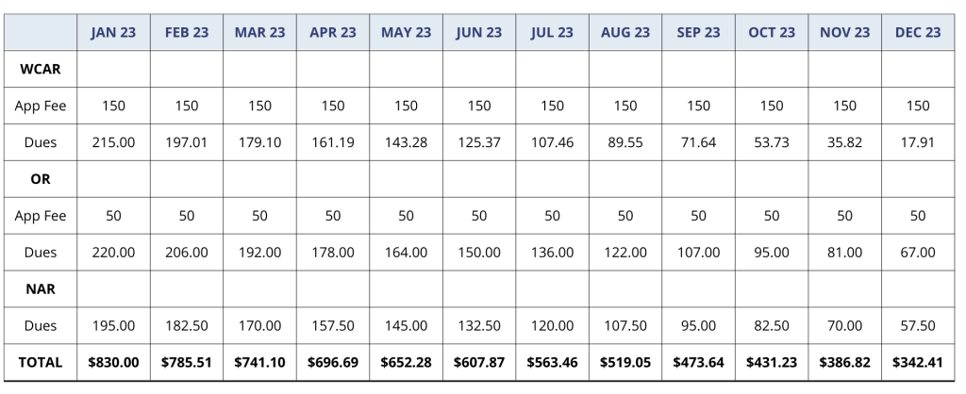
Task: Select the MAR 23 column header
Action: click(259, 32)
